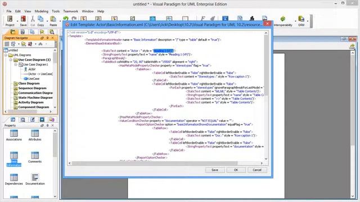Open the ORM toolbar tool
The image size is (360, 202).
[x=301, y=21]
